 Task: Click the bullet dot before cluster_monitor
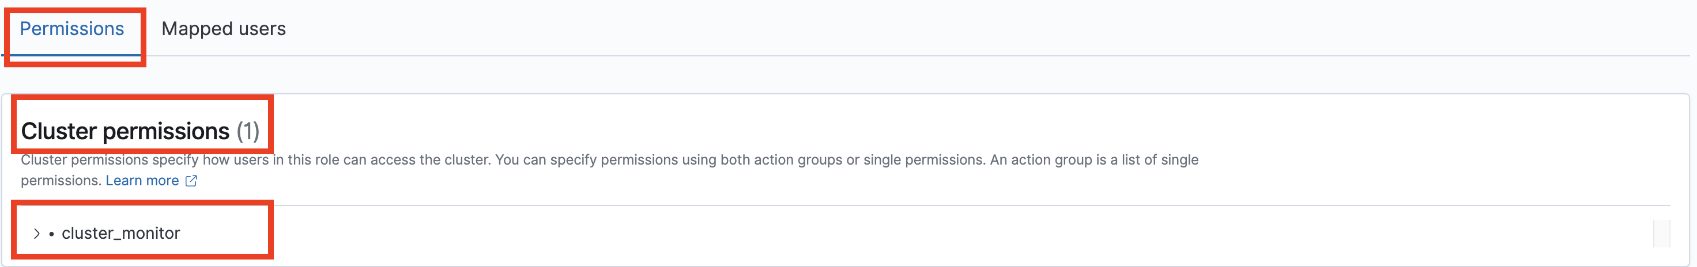[51, 234]
